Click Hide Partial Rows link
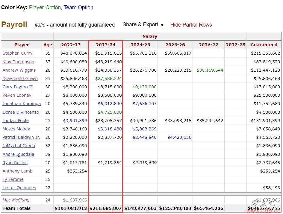Image resolution: width=283 pixels, height=214 pixels. (191, 25)
